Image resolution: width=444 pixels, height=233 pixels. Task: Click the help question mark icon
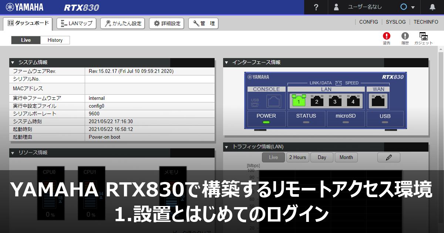tap(316, 7)
